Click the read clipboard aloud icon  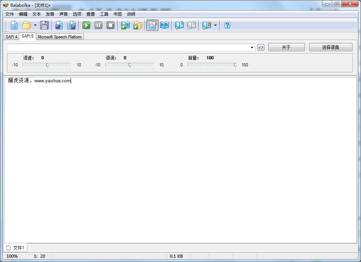(x=125, y=25)
